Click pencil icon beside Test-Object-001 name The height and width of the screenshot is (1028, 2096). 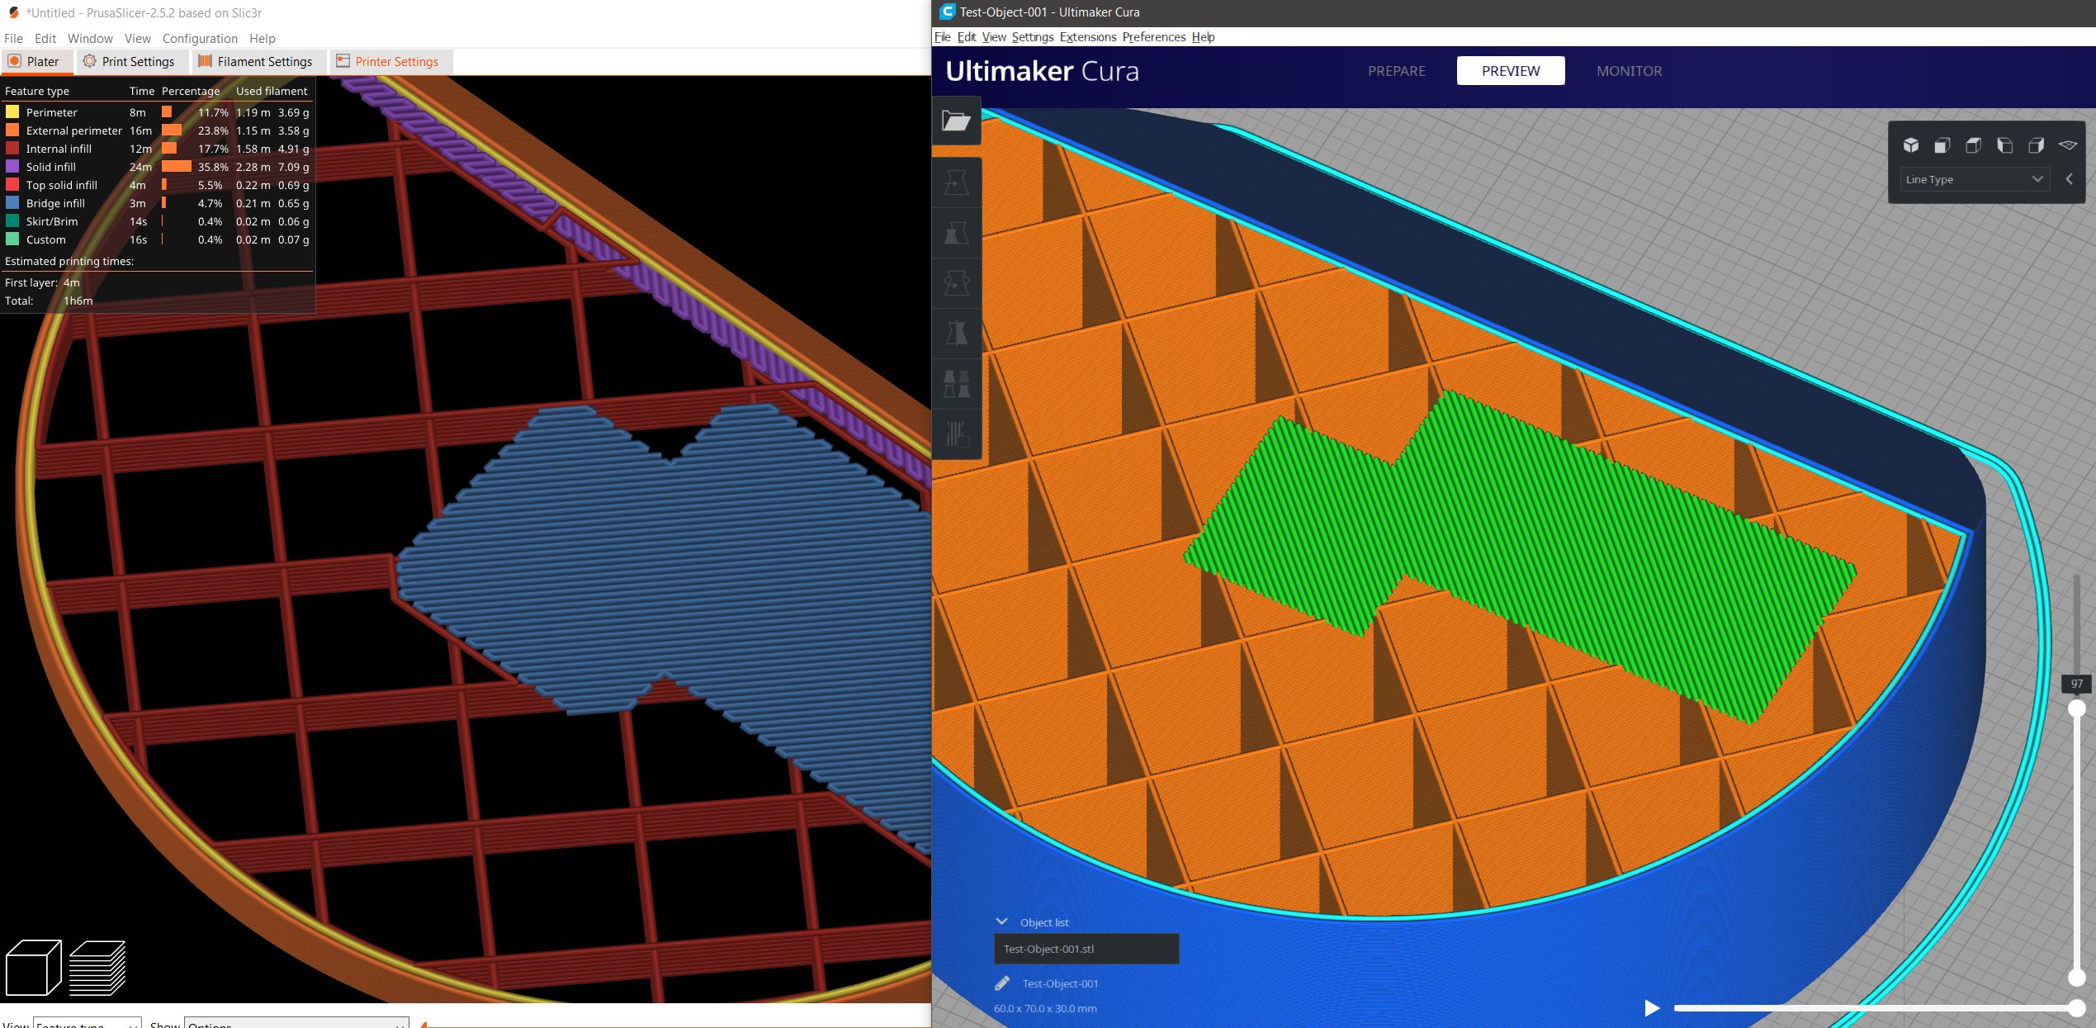pos(1002,983)
